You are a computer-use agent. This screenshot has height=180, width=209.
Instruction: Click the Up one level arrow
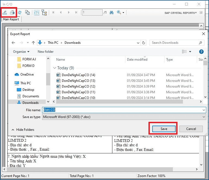point(33,43)
